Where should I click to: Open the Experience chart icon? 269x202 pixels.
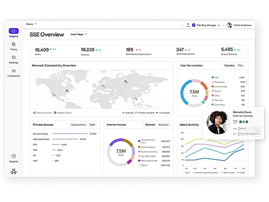tap(14, 71)
